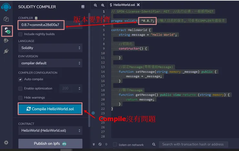Screen dimensions: 239x151
Task: Open the Remix home logo icon
Action: [6, 7]
